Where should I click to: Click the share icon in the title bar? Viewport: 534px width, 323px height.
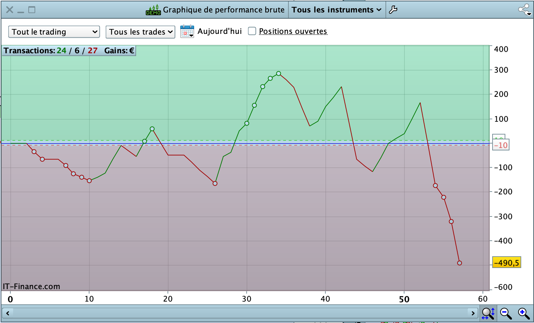[524, 10]
